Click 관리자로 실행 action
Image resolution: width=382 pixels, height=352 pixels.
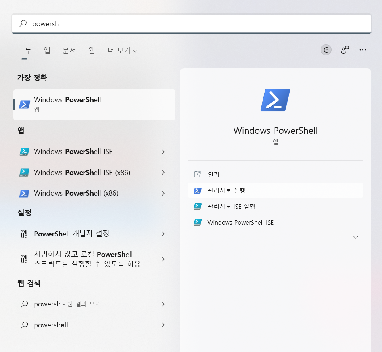275,190
